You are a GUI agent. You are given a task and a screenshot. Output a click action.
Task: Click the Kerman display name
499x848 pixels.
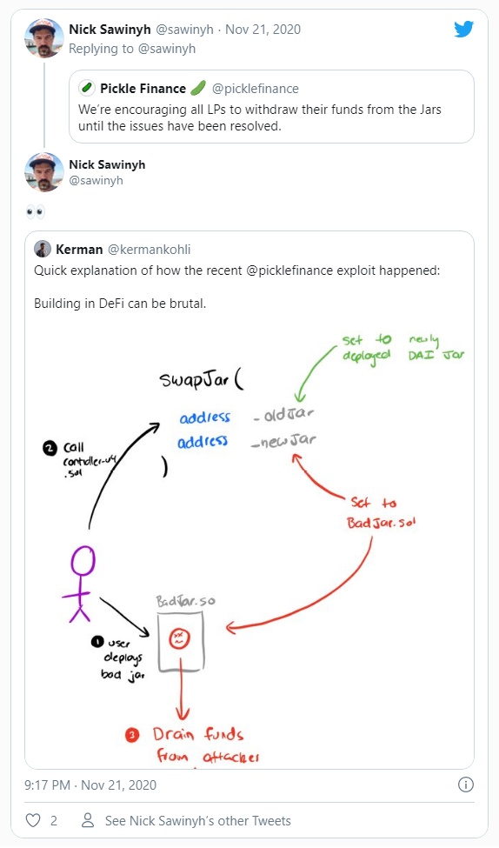tap(79, 250)
